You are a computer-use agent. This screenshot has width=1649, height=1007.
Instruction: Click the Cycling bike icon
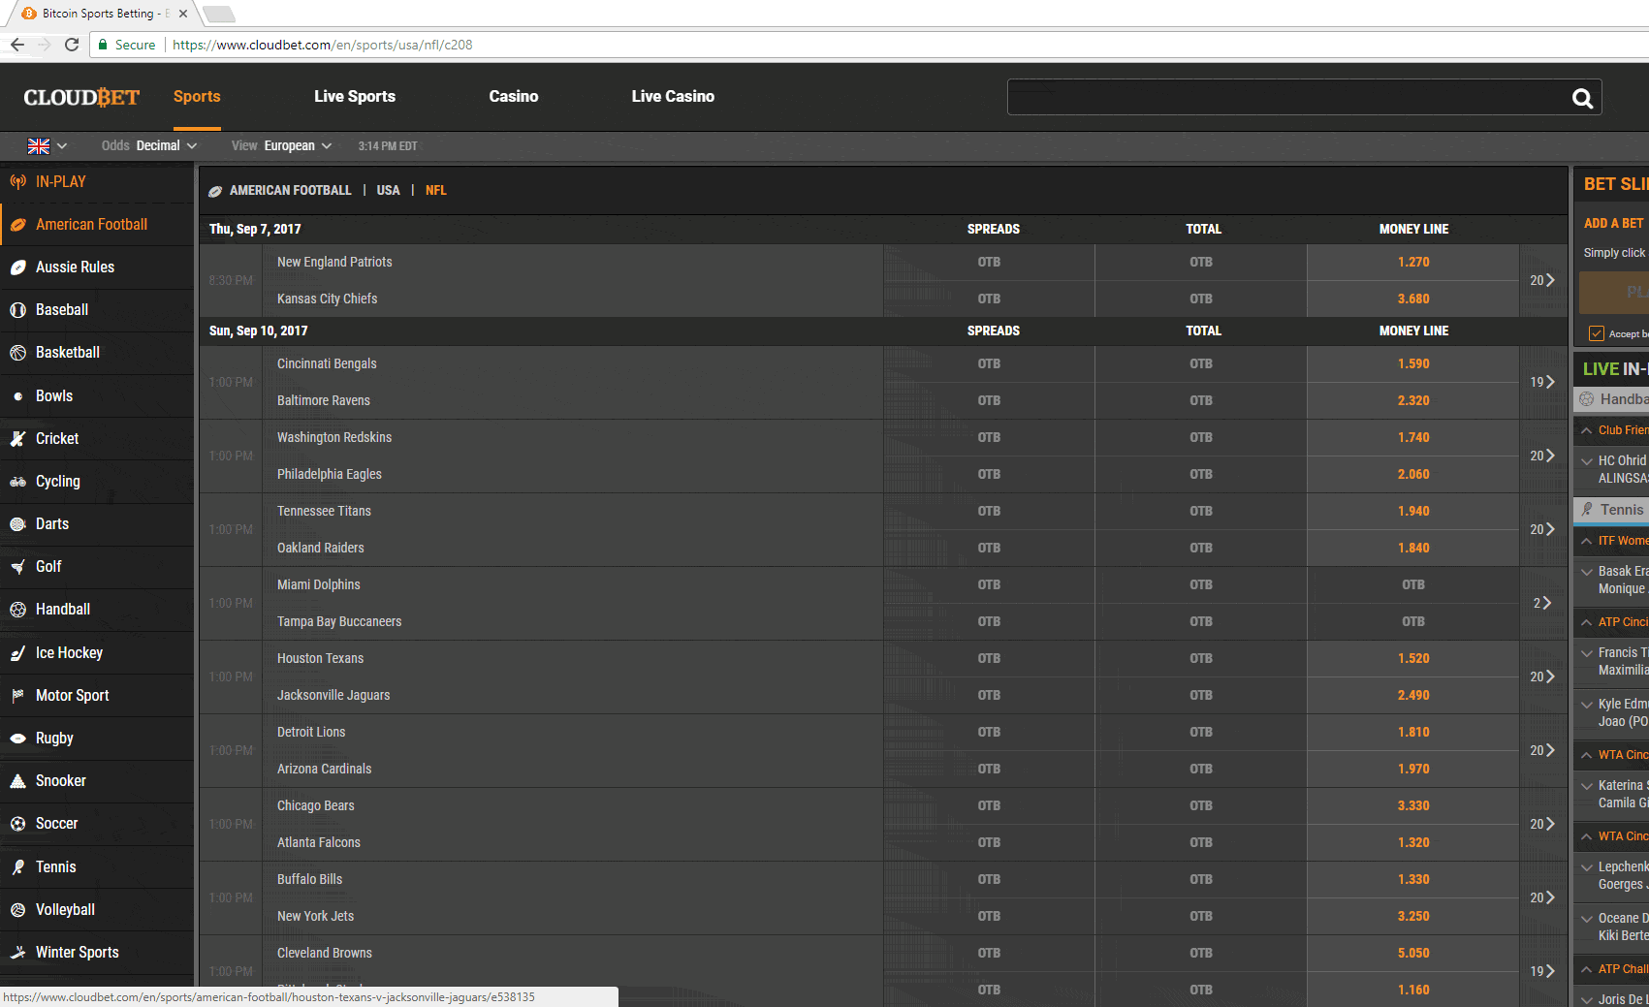[17, 482]
